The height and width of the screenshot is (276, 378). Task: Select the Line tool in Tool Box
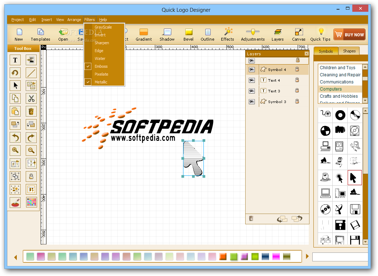[31, 73]
